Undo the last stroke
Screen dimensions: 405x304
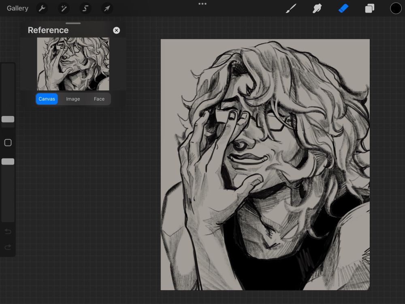[8, 231]
